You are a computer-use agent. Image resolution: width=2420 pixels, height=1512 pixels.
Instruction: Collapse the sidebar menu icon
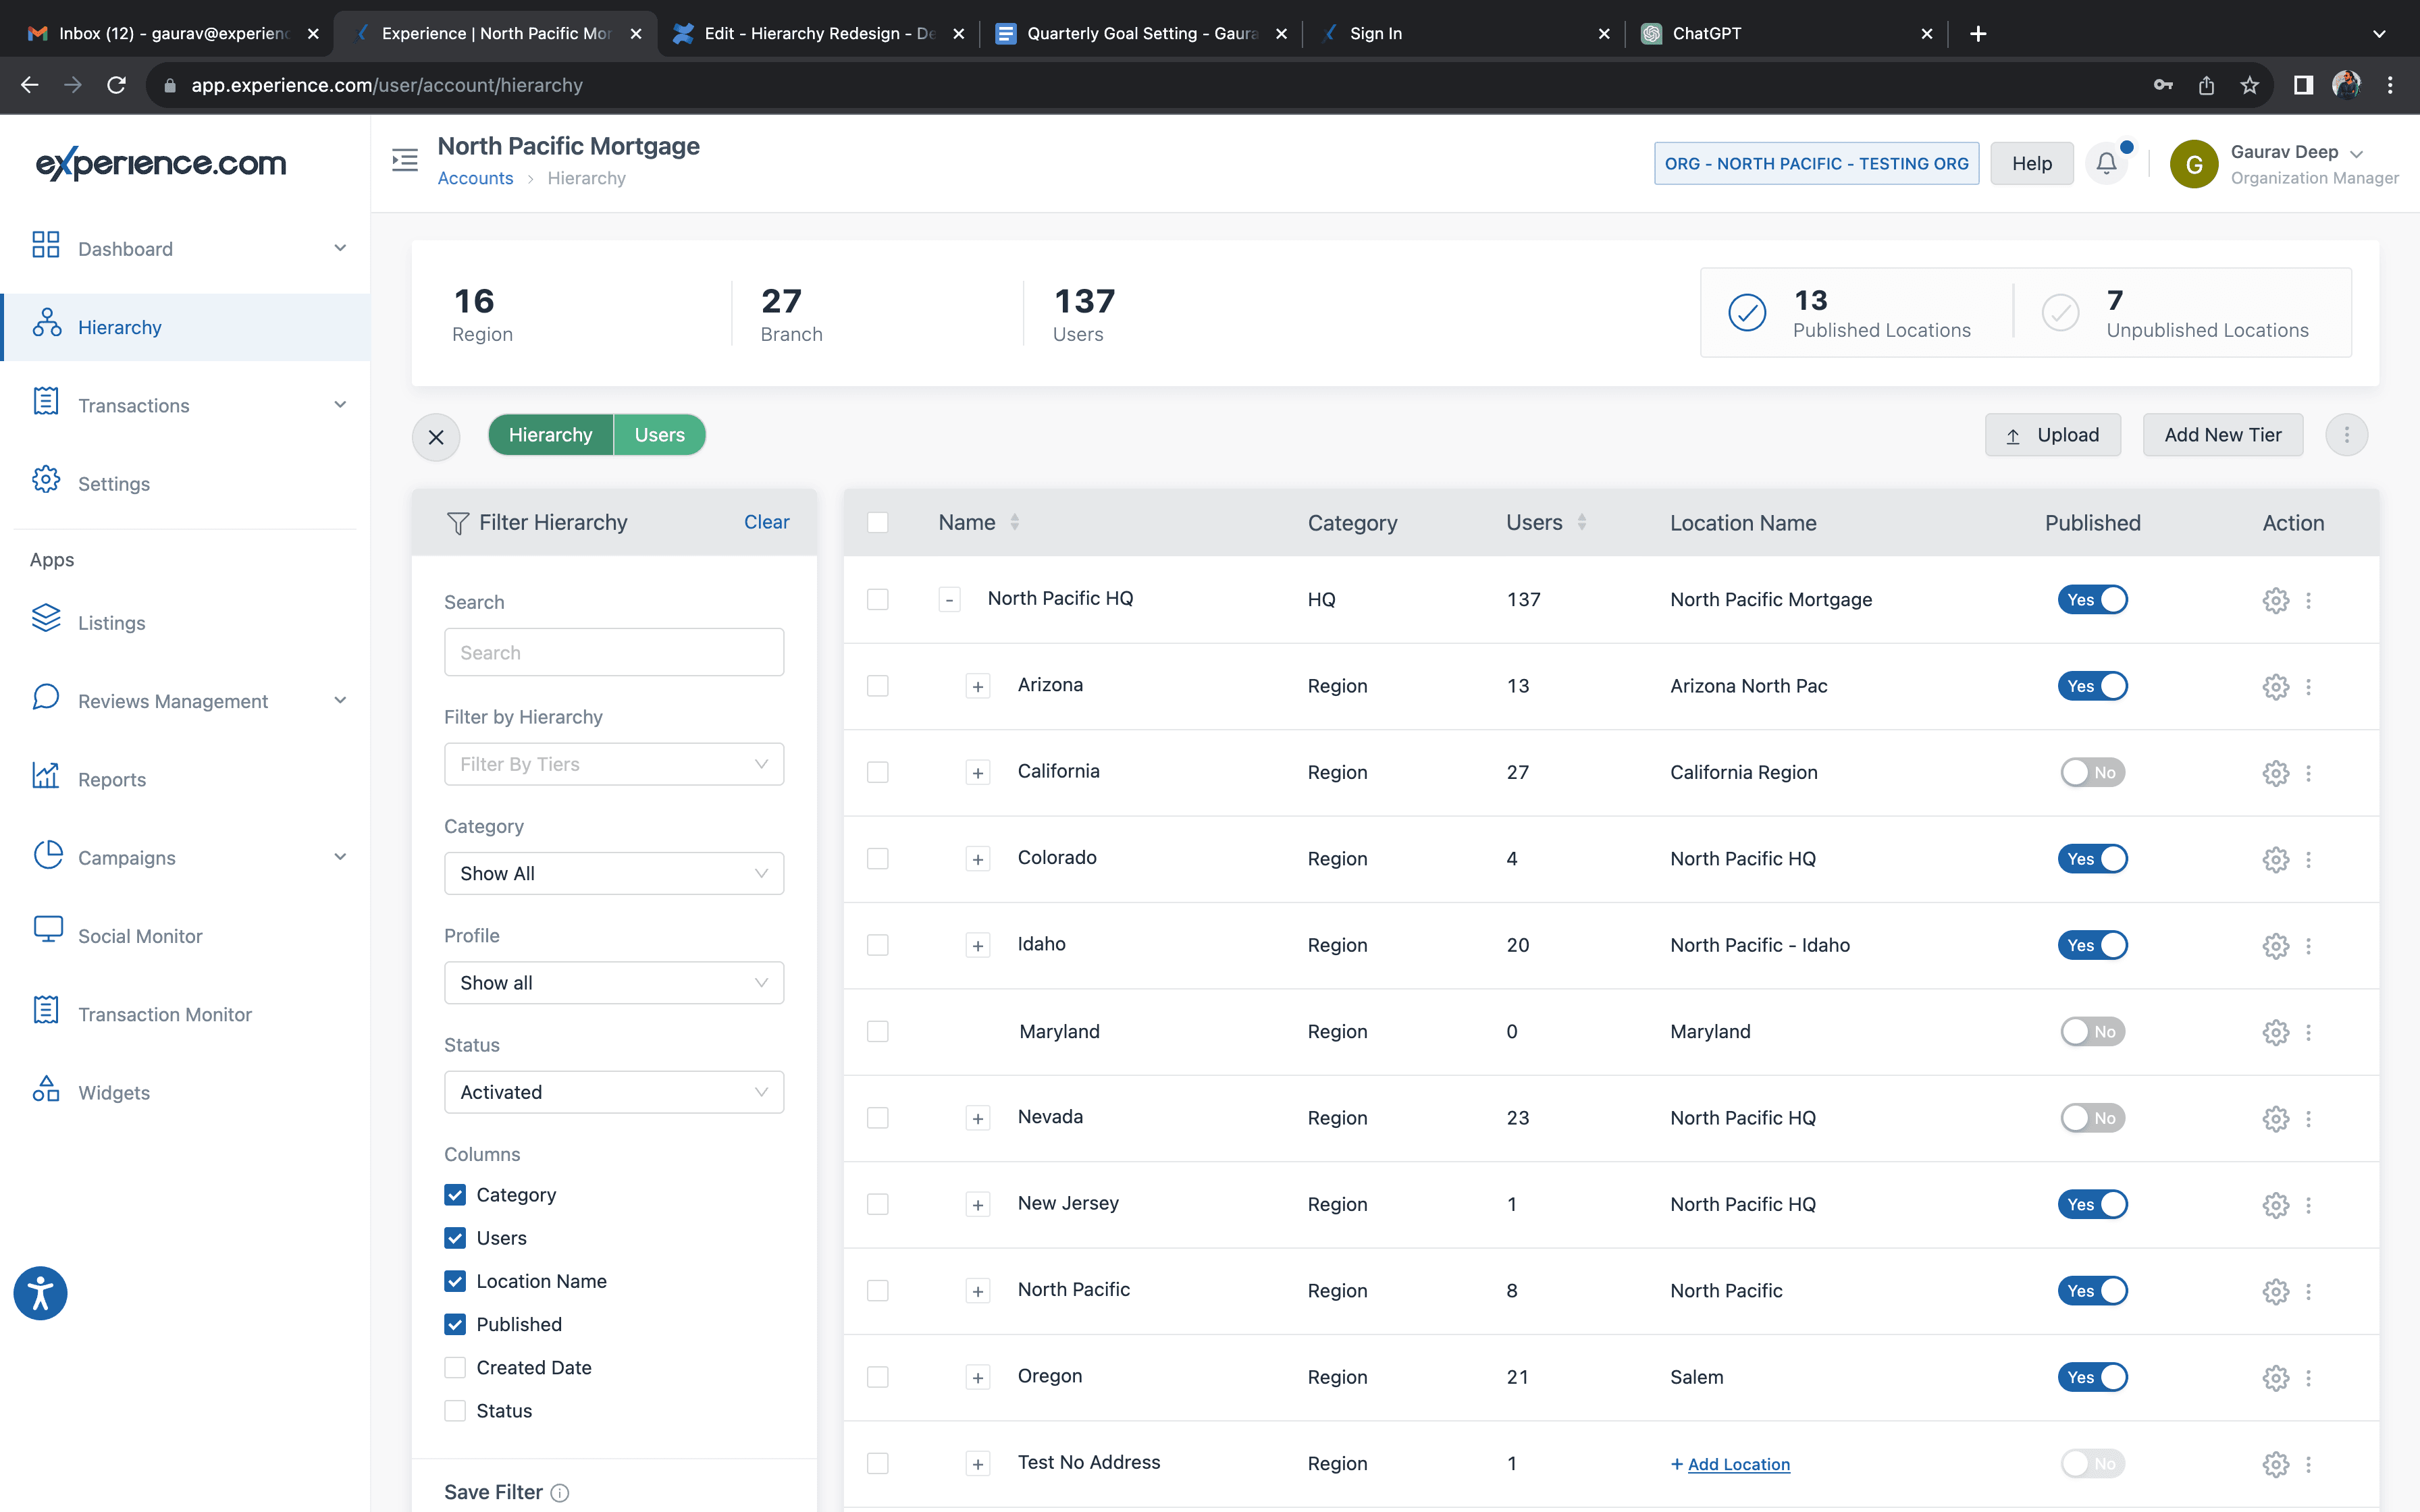tap(405, 160)
